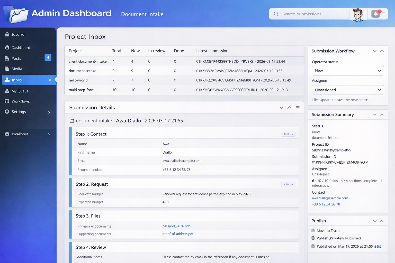Open the Assignee dropdown showing Unassigned

pos(348,90)
